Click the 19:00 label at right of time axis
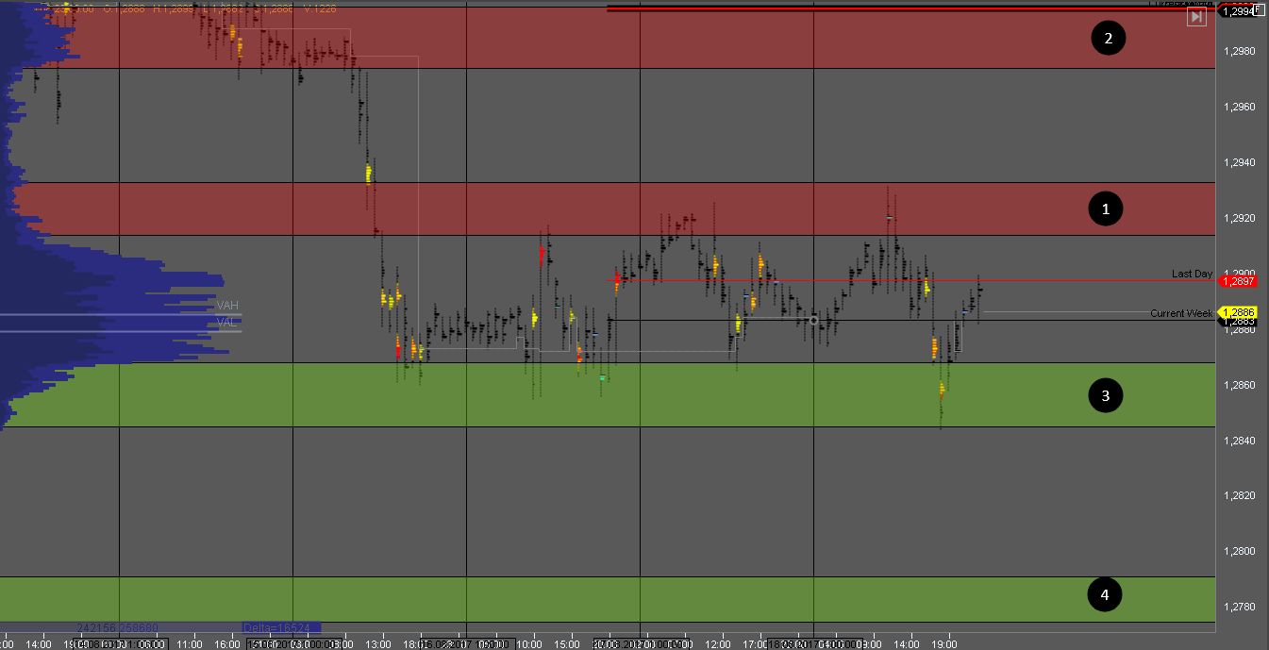The width and height of the screenshot is (1269, 650). click(x=944, y=644)
